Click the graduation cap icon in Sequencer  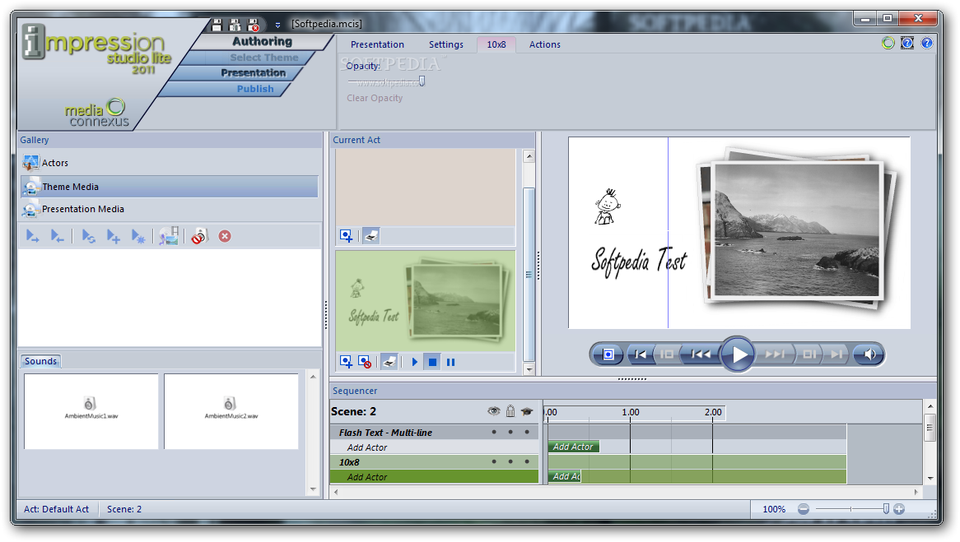coord(527,412)
